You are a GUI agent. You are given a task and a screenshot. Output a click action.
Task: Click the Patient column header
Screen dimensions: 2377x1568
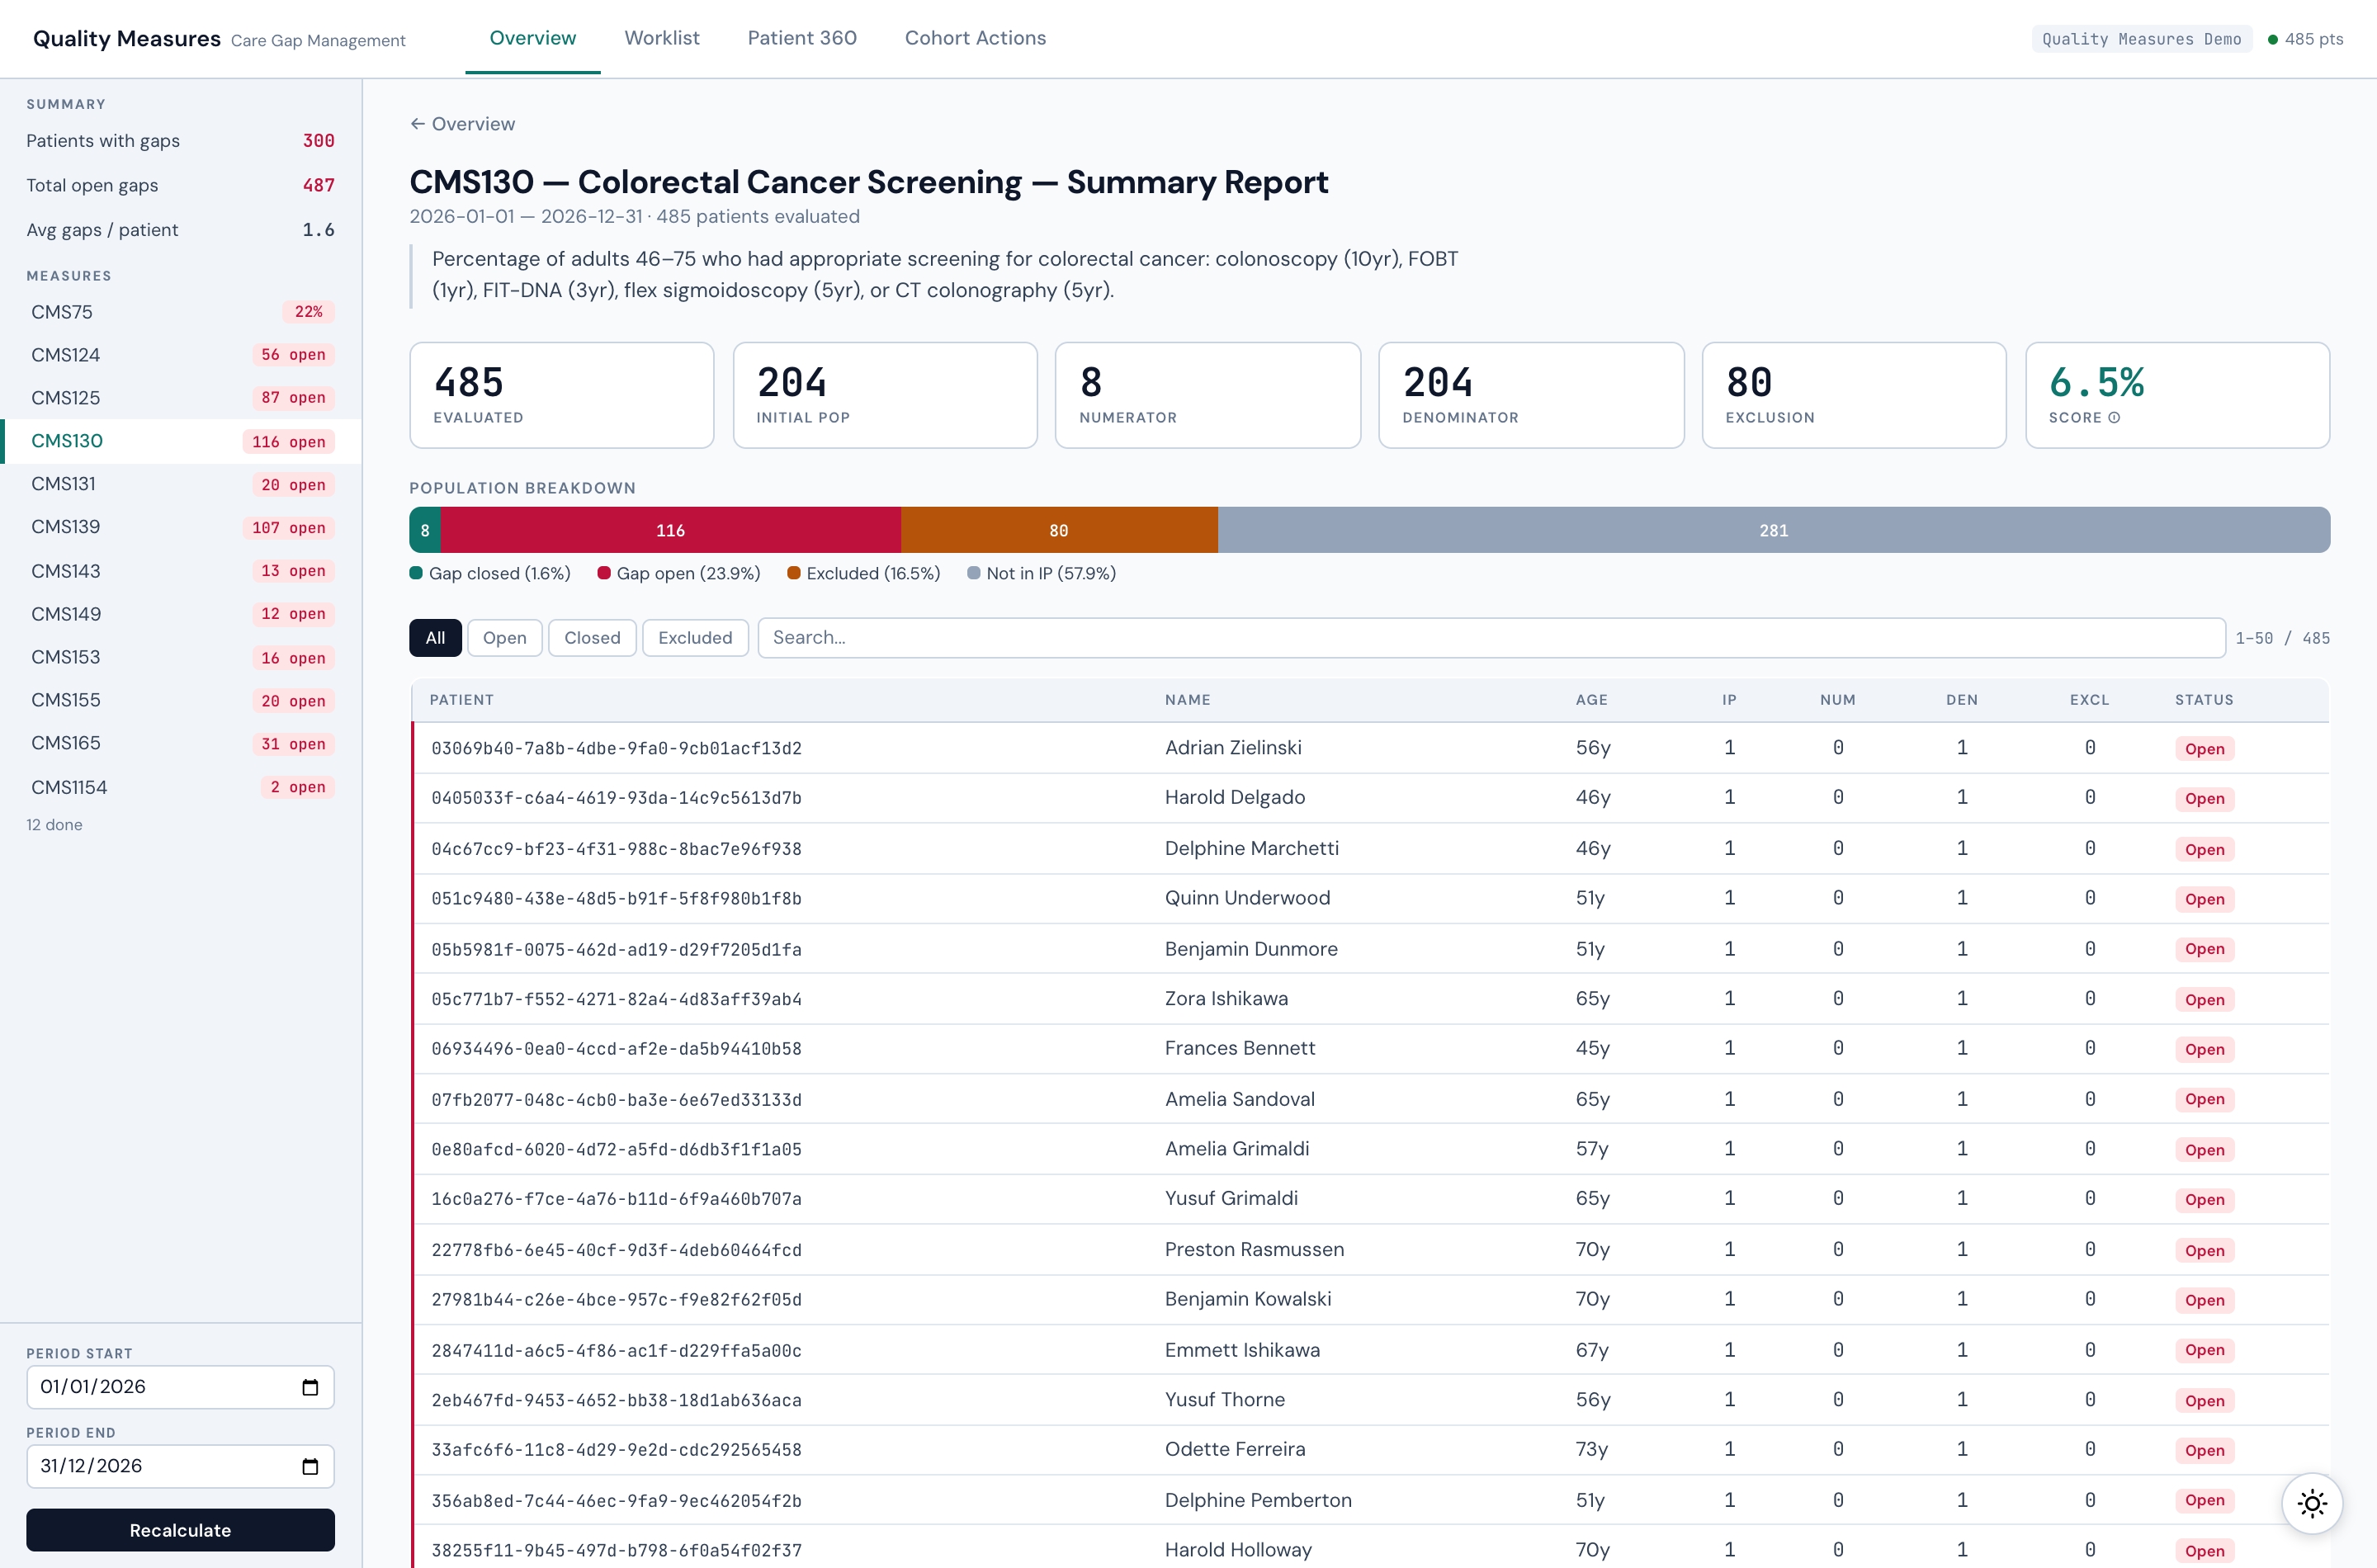462,700
